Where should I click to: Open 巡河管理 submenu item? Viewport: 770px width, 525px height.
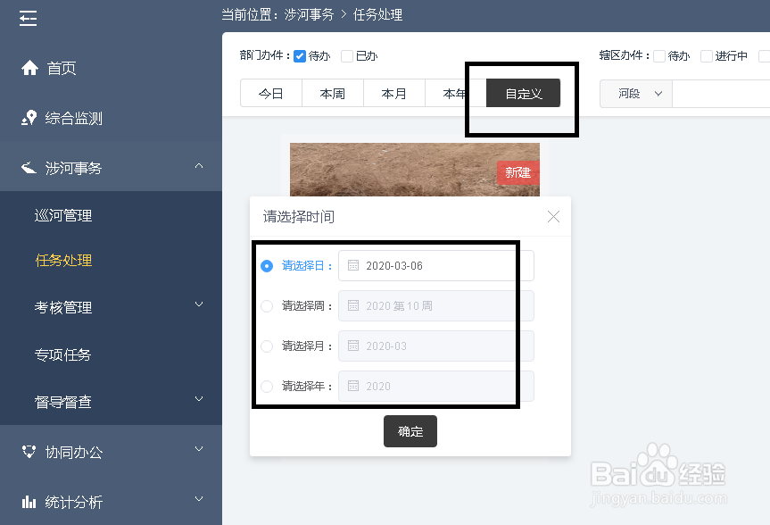(63, 215)
